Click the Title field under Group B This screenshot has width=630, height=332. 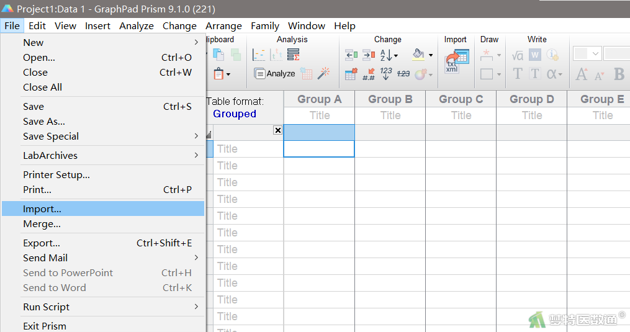point(390,116)
